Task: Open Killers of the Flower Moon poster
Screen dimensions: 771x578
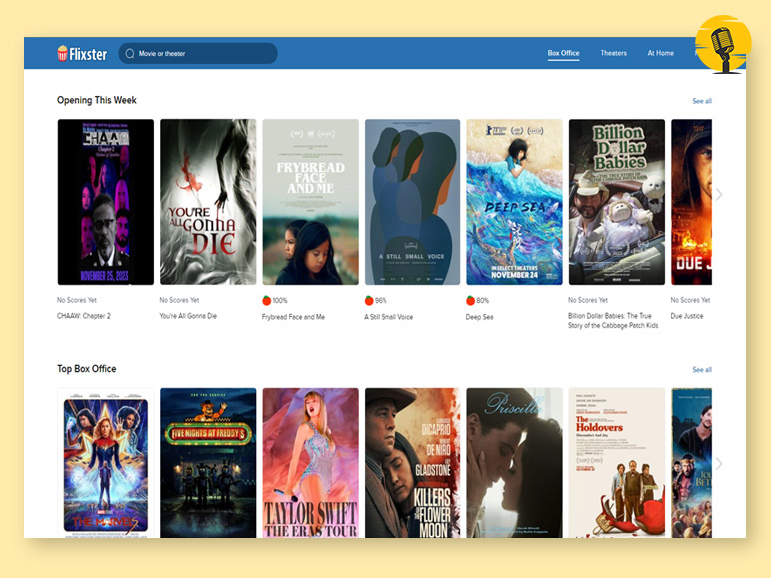Action: click(x=412, y=463)
